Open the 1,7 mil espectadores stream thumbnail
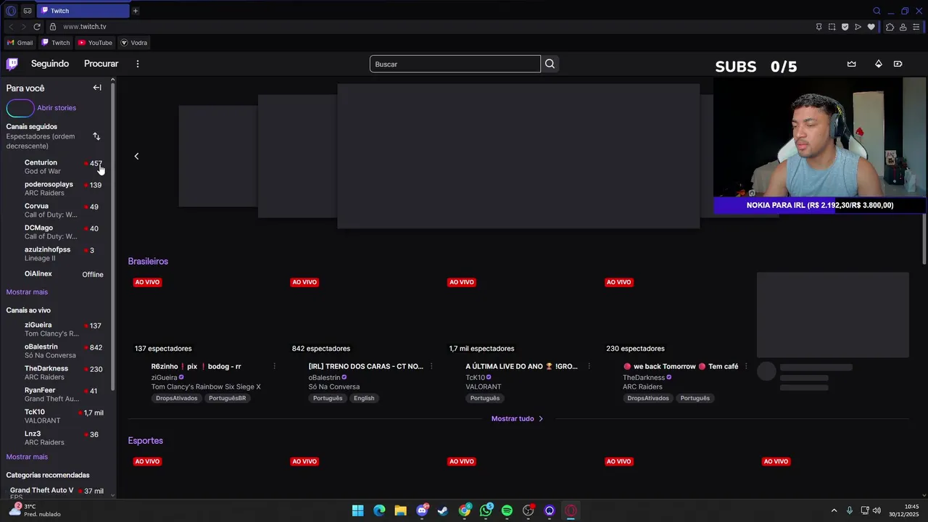The width and height of the screenshot is (928, 522). click(518, 315)
